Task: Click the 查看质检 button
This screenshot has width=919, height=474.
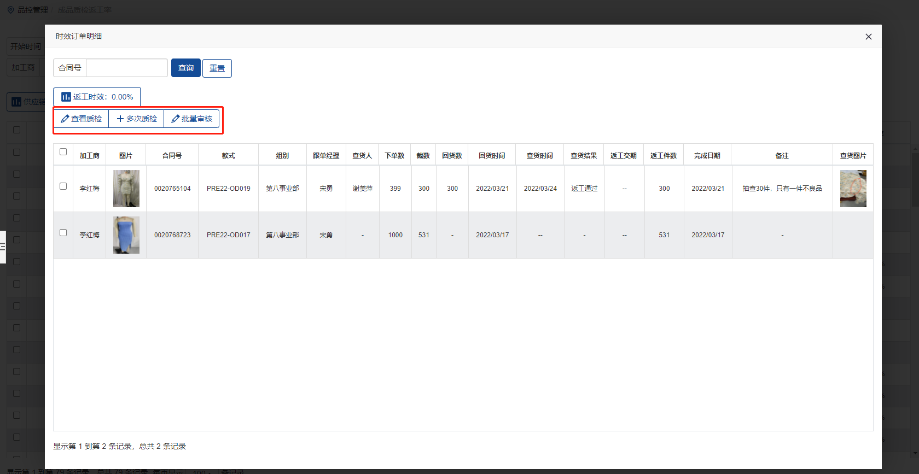Action: tap(81, 119)
